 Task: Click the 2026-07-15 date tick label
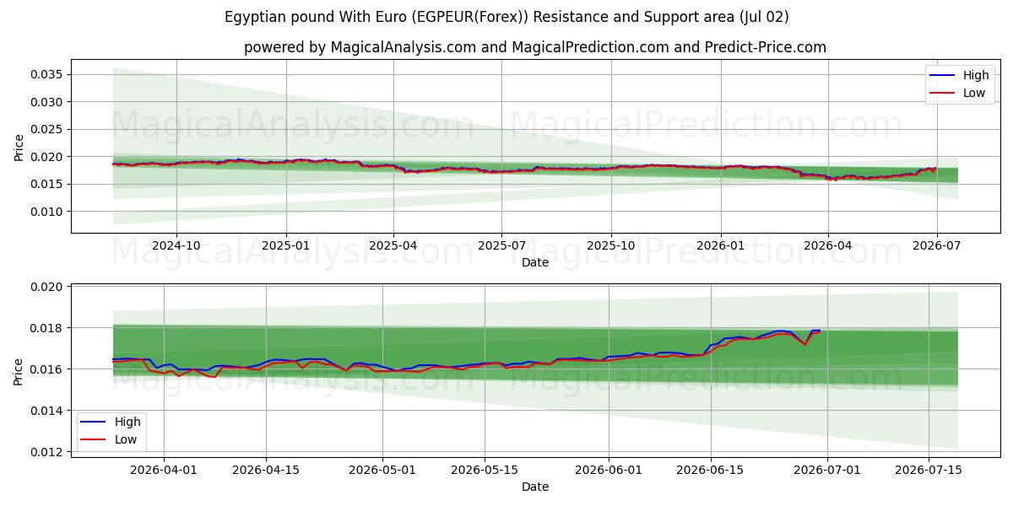click(929, 470)
